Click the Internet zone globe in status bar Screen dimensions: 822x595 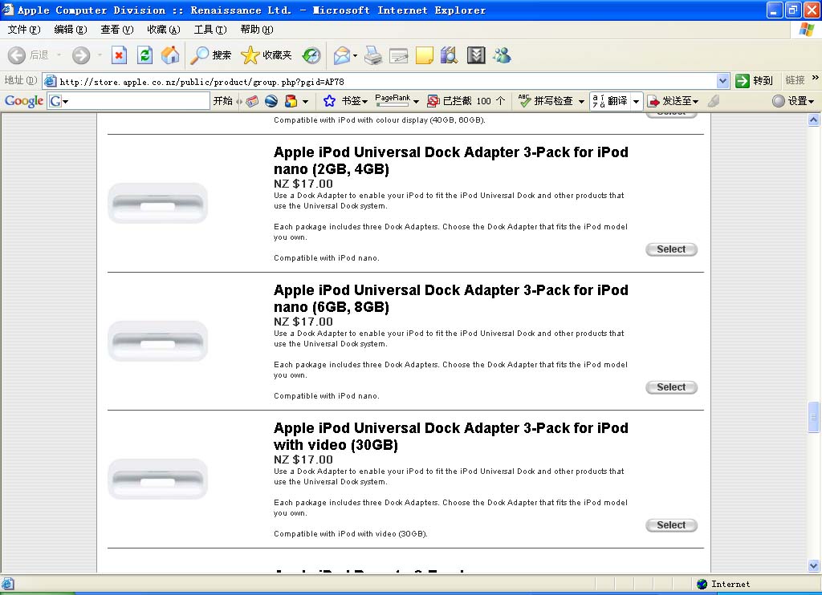(702, 584)
